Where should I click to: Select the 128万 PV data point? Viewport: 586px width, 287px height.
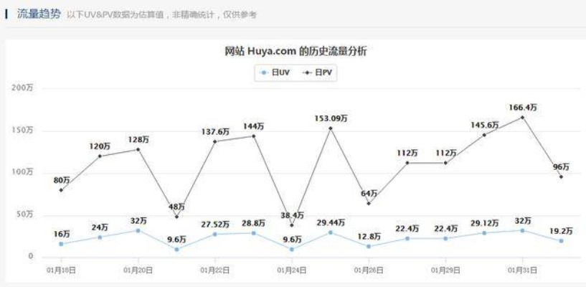pos(138,149)
